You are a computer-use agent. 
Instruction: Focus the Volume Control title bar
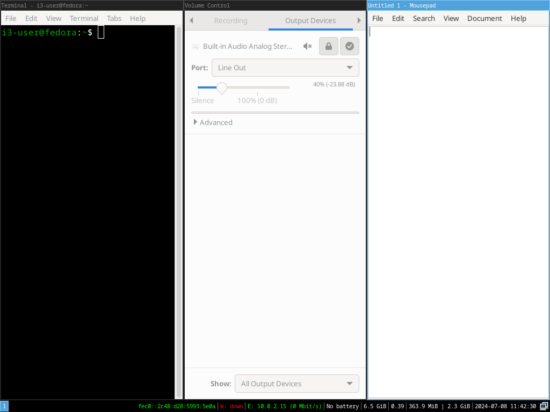(275, 5)
